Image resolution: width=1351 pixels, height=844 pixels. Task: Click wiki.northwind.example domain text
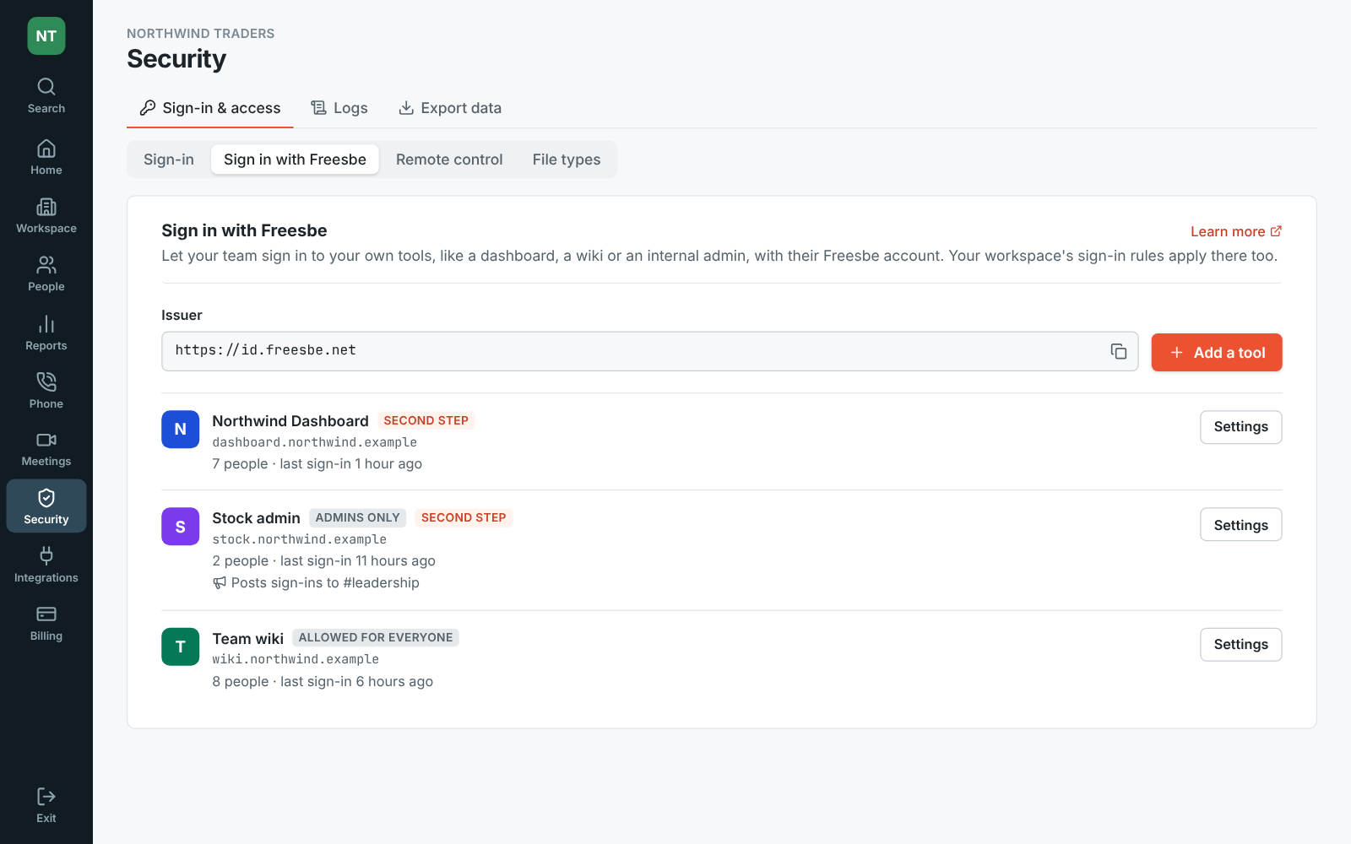pyautogui.click(x=296, y=659)
